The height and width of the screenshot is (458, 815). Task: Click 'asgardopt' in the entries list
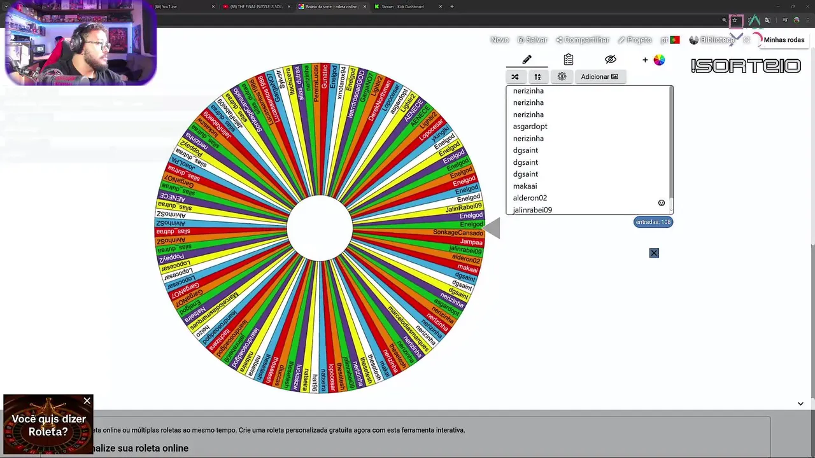click(530, 126)
